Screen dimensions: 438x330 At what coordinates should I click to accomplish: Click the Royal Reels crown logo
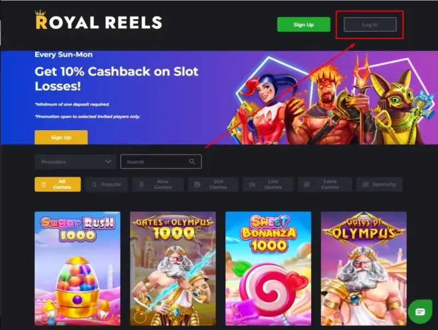pyautogui.click(x=98, y=20)
